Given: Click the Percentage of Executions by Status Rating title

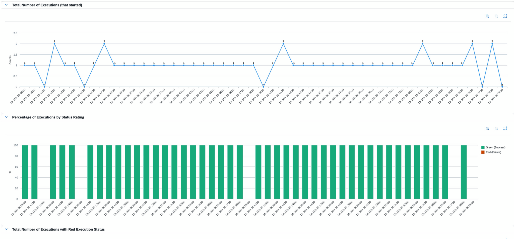Looking at the screenshot, I should [x=48, y=117].
